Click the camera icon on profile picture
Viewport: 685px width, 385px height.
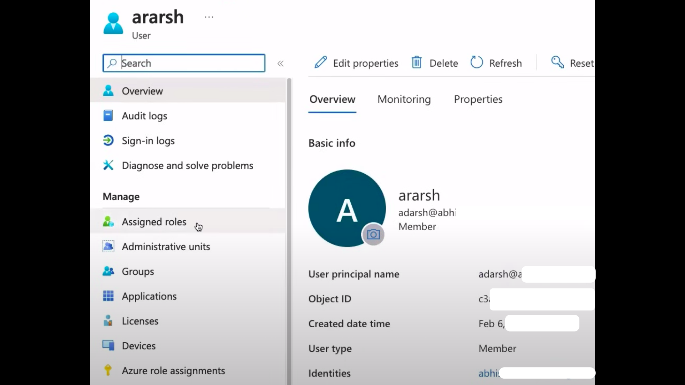[x=373, y=235]
